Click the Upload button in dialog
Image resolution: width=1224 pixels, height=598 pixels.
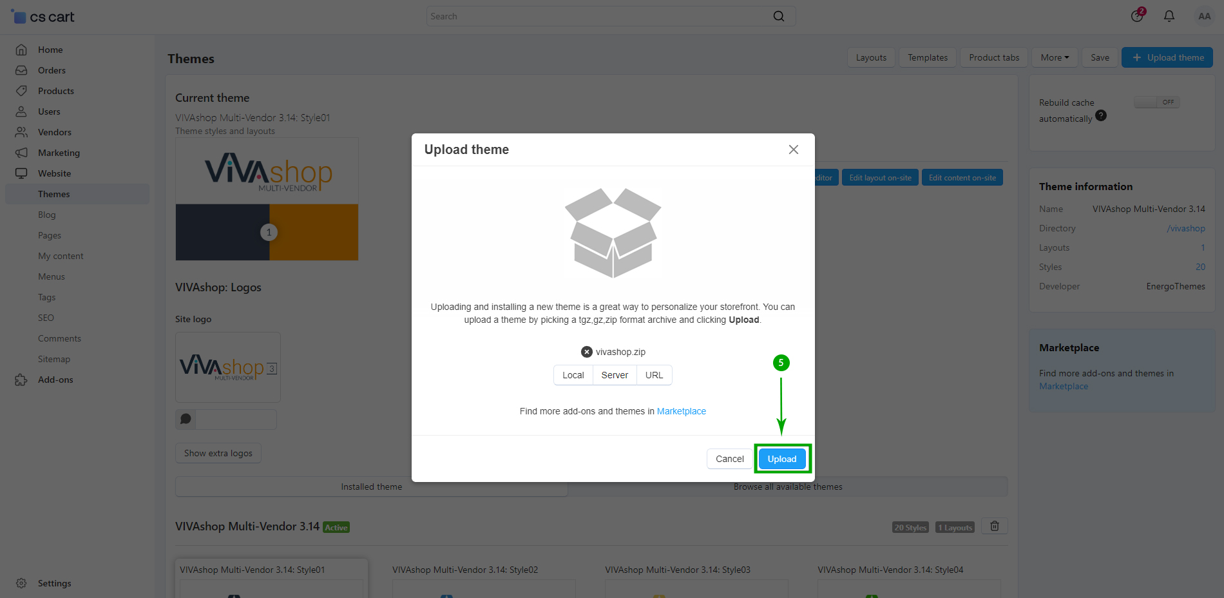pos(781,459)
